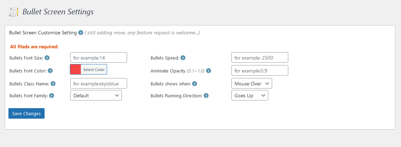The height and width of the screenshot is (147, 401).
Task: Click help icon after Bullet Screen Customize Setting
Action: pyautogui.click(x=81, y=33)
